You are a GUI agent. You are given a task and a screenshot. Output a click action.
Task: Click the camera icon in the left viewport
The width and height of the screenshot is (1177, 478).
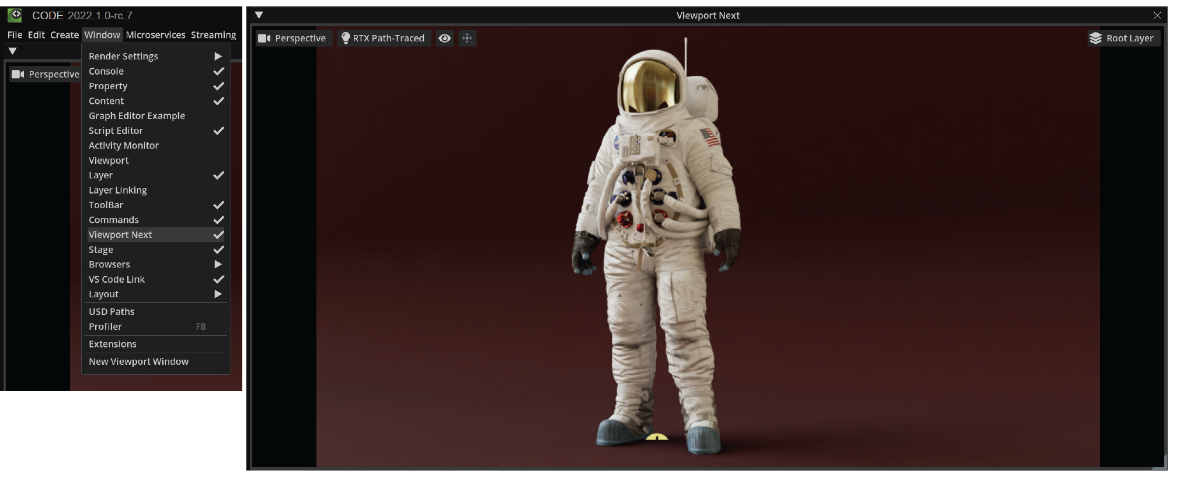point(18,75)
